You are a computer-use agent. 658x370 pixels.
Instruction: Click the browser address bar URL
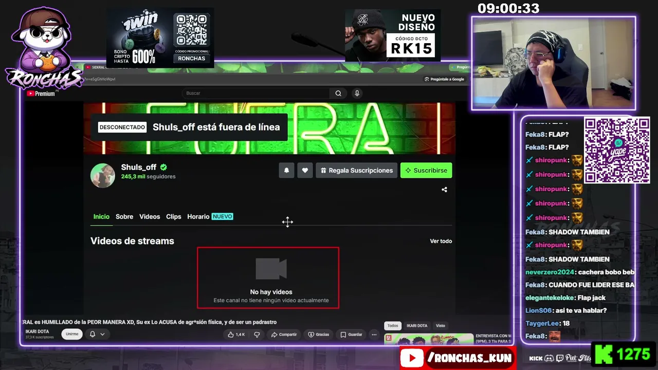pos(99,79)
